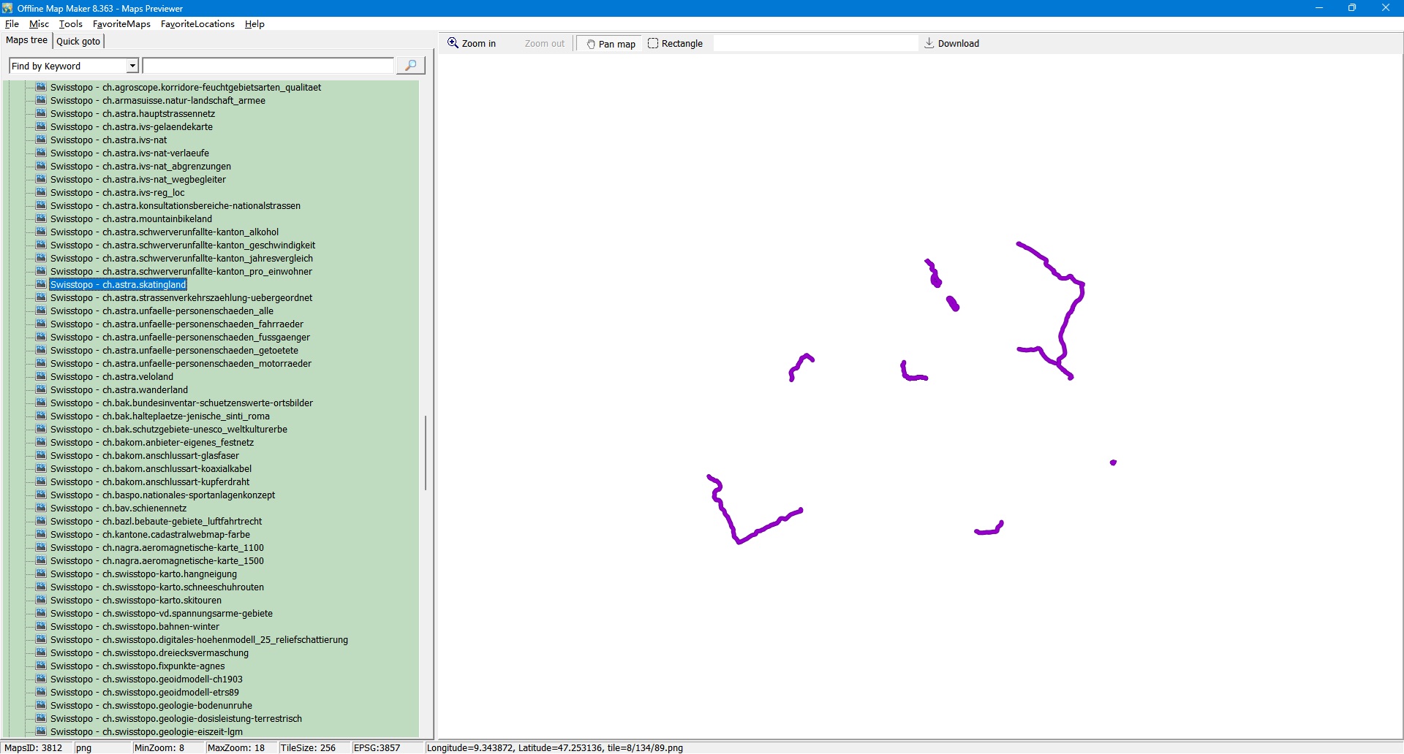Switch to the Maps tree tab
The width and height of the screenshot is (1404, 754).
point(26,40)
